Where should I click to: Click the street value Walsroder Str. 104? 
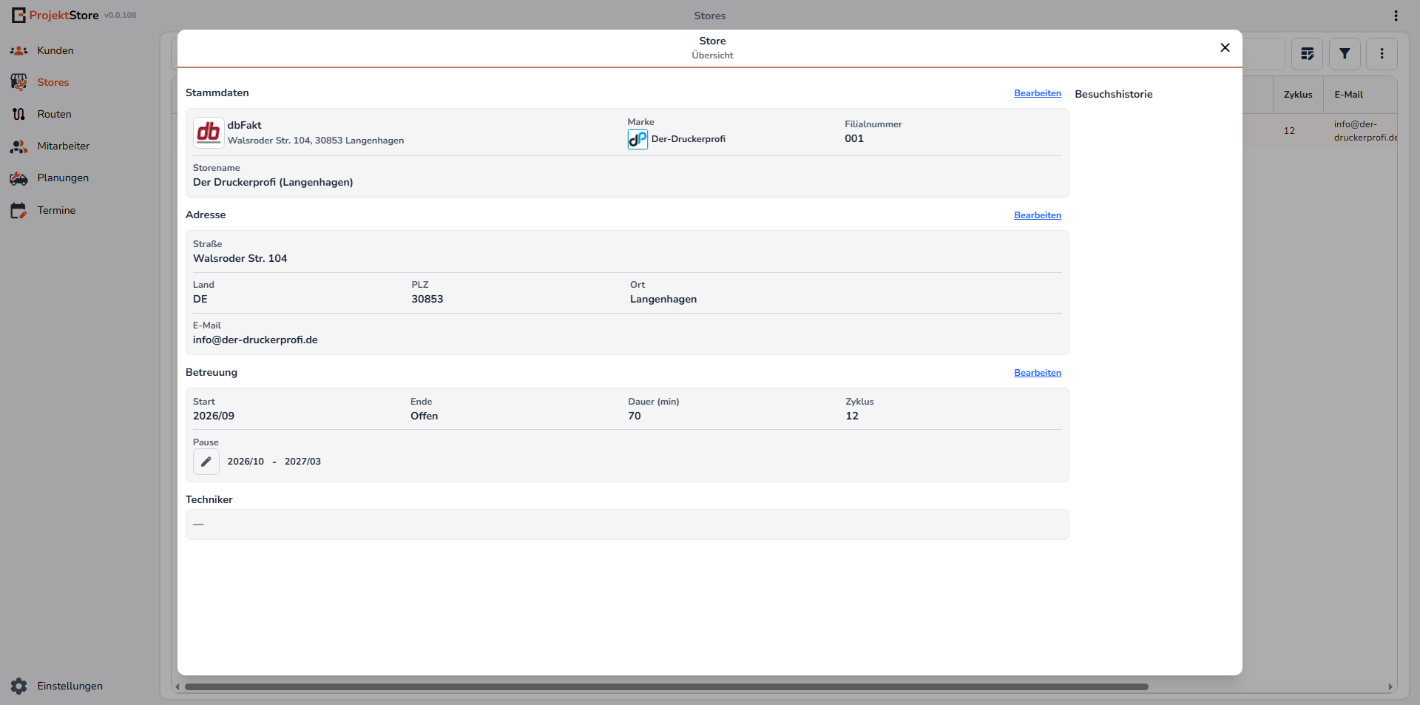pyautogui.click(x=240, y=258)
